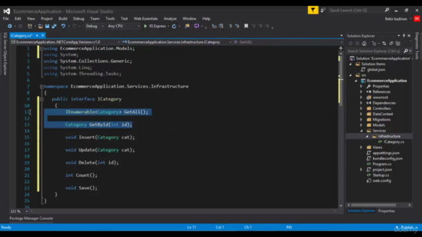Open the SQL Server Object Explorer side tab
The image size is (422, 237).
(x=5, y=54)
